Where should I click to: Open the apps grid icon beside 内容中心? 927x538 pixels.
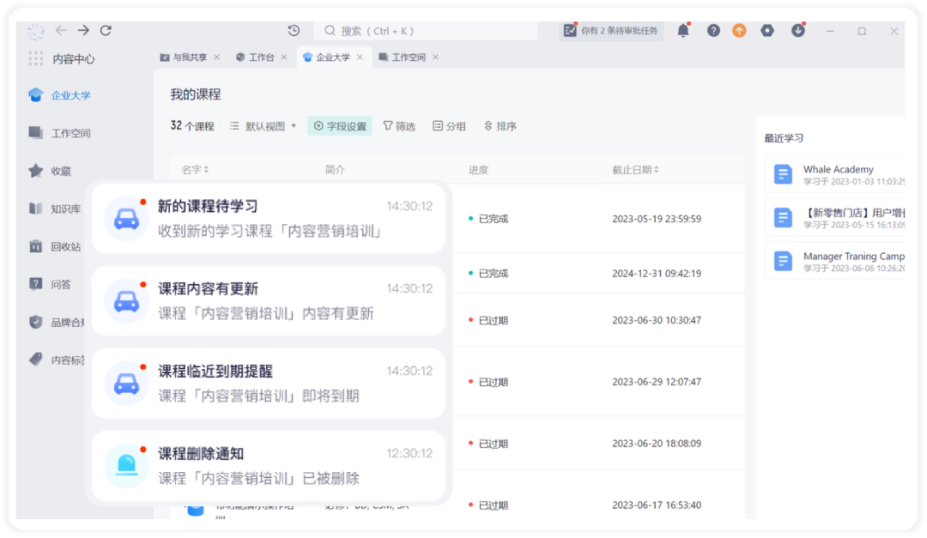click(x=35, y=58)
